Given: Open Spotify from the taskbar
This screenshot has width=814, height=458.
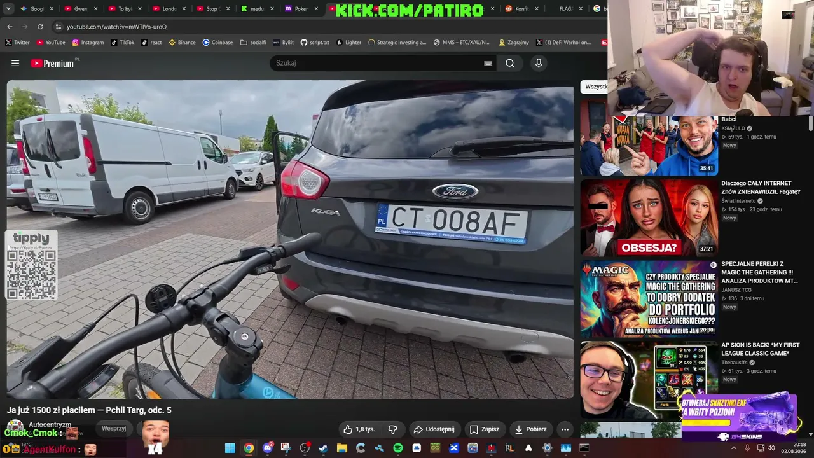Looking at the screenshot, I should point(398,448).
